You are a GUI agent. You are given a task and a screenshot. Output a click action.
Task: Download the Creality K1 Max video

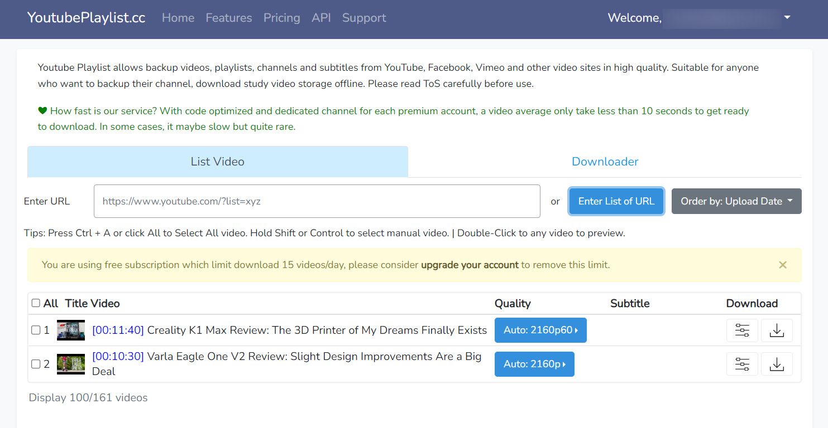pos(777,330)
